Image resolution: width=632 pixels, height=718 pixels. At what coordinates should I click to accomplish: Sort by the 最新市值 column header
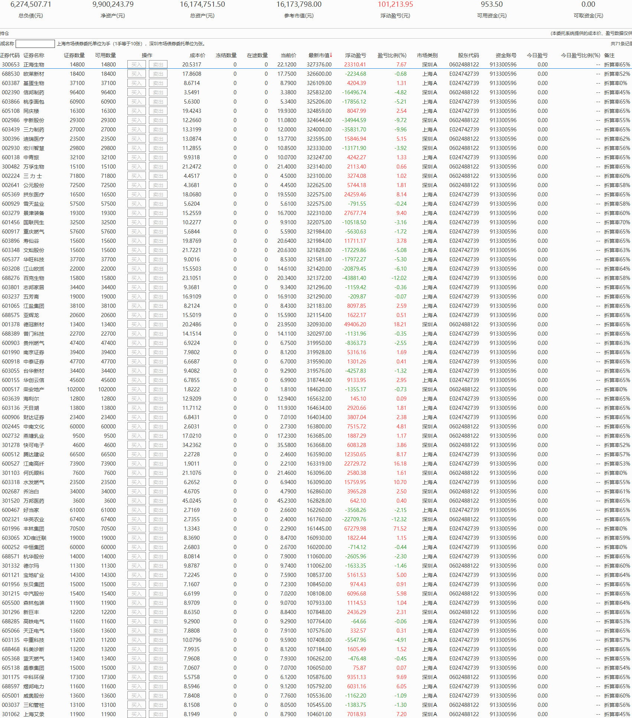320,55
